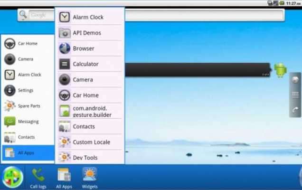
Task: Open Contacts from the All Apps list
Action: point(90,126)
